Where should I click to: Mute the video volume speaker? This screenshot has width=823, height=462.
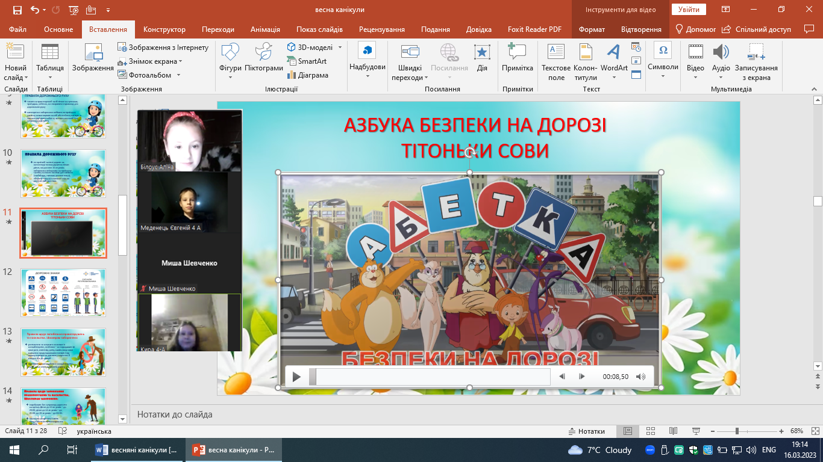point(640,377)
